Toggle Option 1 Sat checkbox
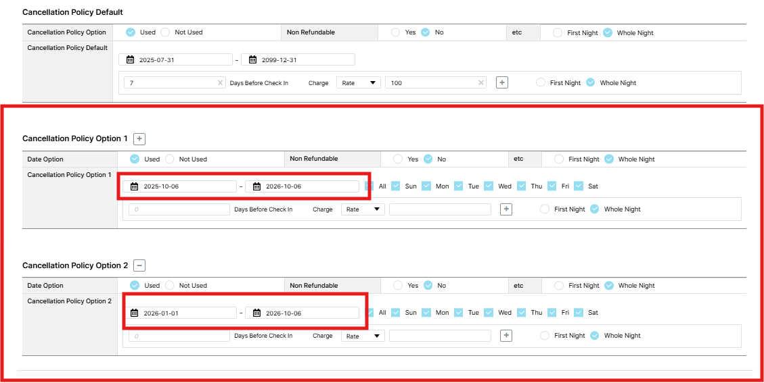The height and width of the screenshot is (383, 764). (x=579, y=186)
